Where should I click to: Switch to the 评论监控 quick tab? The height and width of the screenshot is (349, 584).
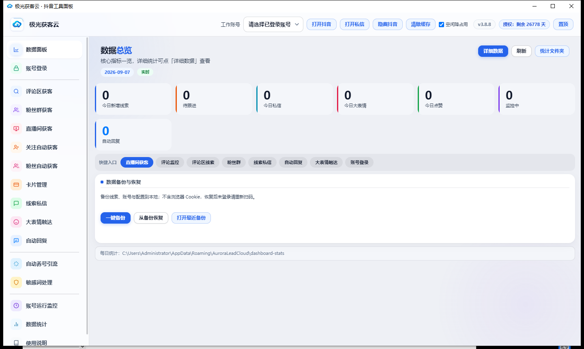pyautogui.click(x=170, y=162)
